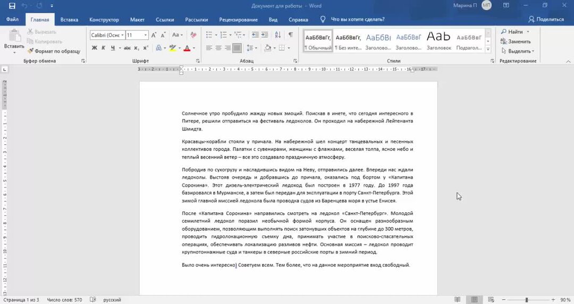Image resolution: width=574 pixels, height=304 pixels.
Task: Toggle Show/Hide paragraph marks ¶
Action: point(290,35)
